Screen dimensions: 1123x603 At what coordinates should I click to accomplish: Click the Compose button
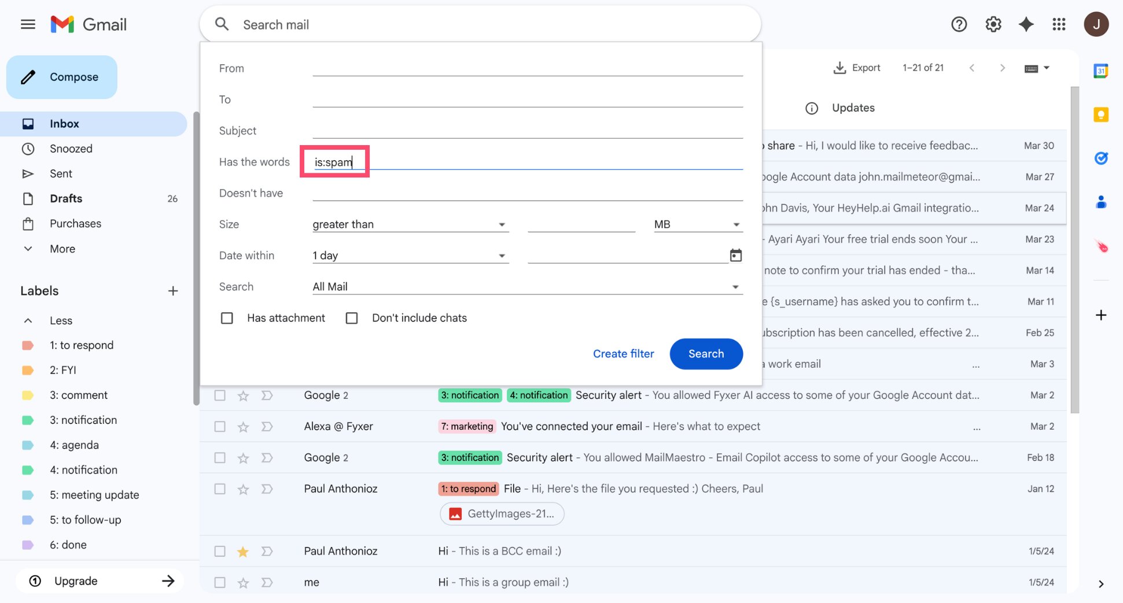click(62, 77)
